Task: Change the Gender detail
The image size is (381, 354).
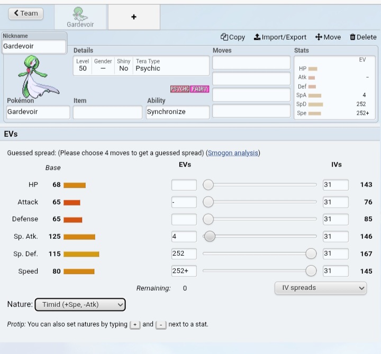Action: (103, 66)
